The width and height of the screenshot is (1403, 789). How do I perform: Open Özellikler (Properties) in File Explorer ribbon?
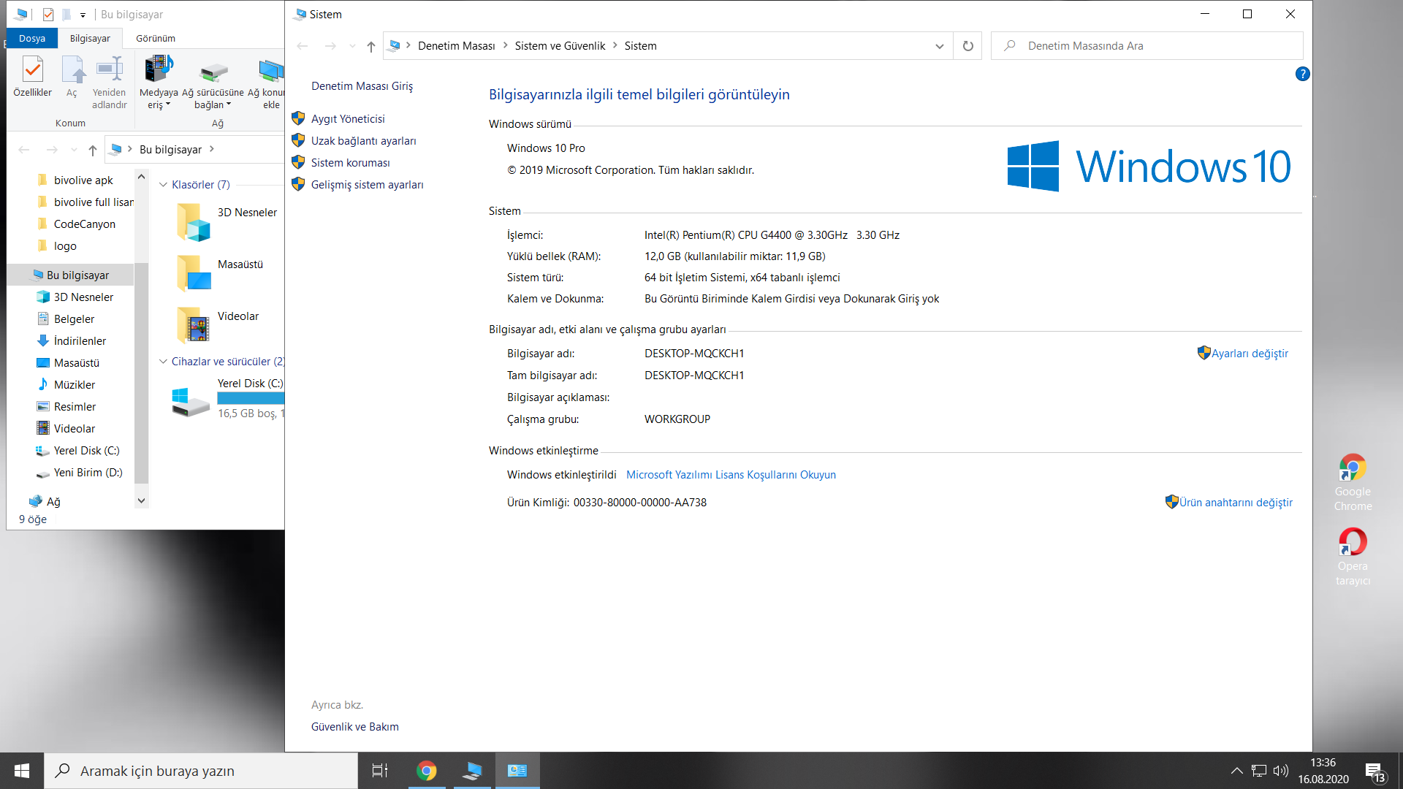coord(32,77)
